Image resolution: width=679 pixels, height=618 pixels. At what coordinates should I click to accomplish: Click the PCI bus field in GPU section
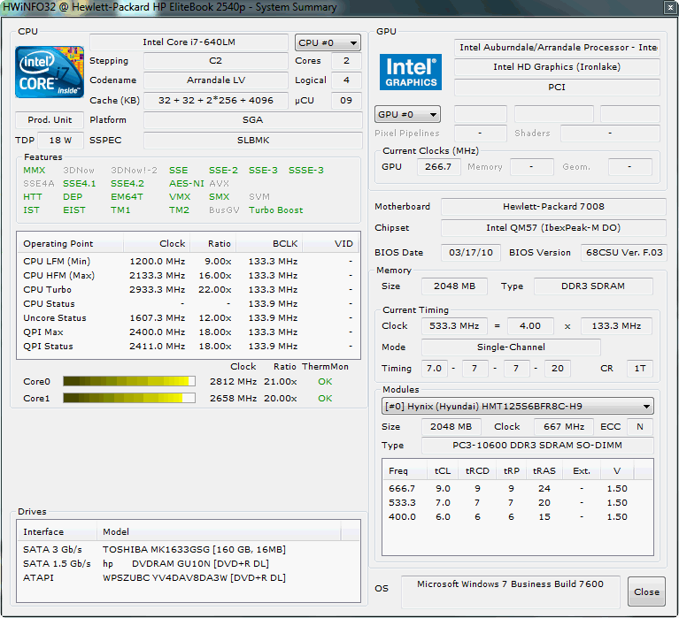(x=557, y=88)
